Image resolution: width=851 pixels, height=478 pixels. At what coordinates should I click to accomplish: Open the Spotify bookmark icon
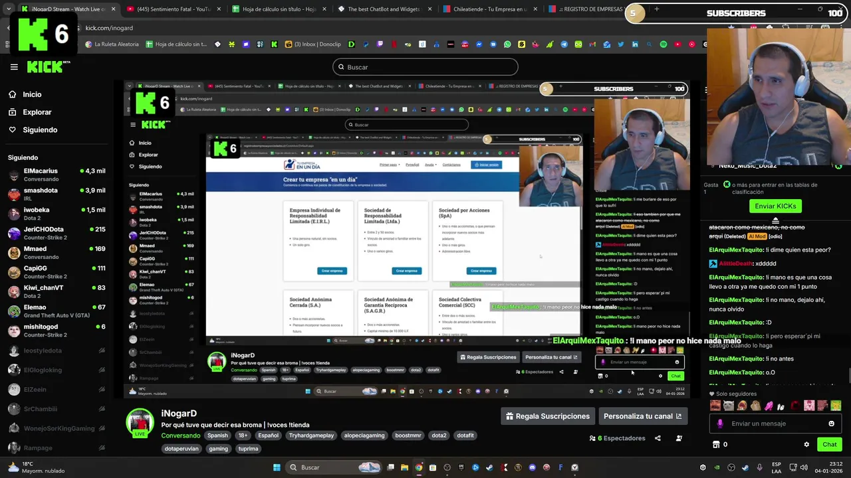pyautogui.click(x=664, y=44)
